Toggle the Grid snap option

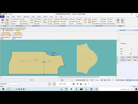pyautogui.click(x=102, y=80)
